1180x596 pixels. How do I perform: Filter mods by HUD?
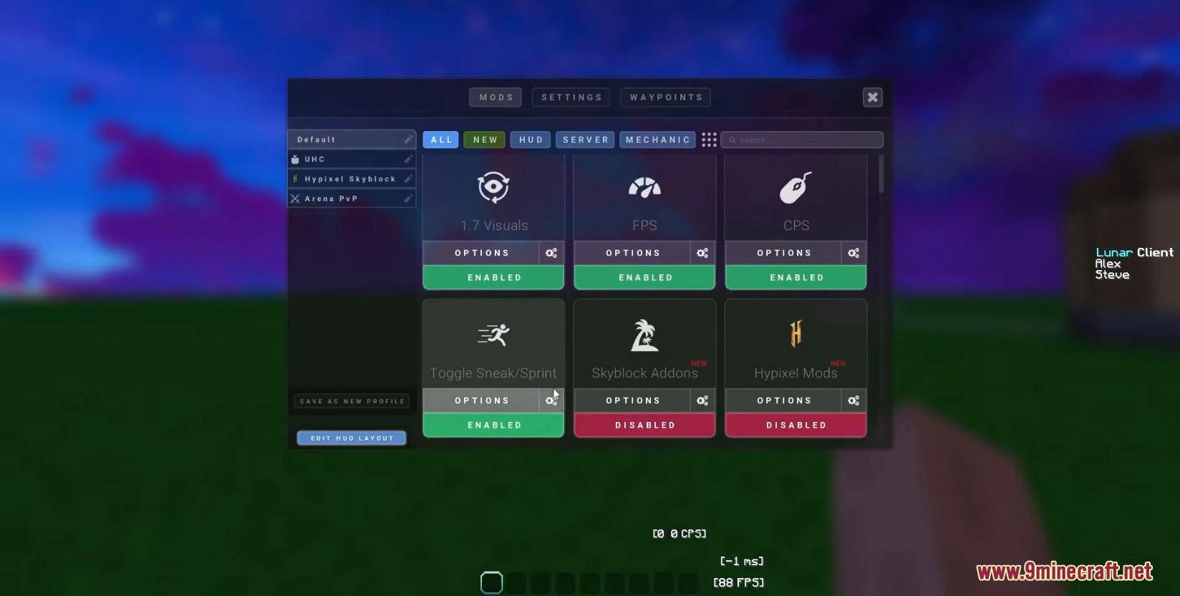[x=531, y=140]
